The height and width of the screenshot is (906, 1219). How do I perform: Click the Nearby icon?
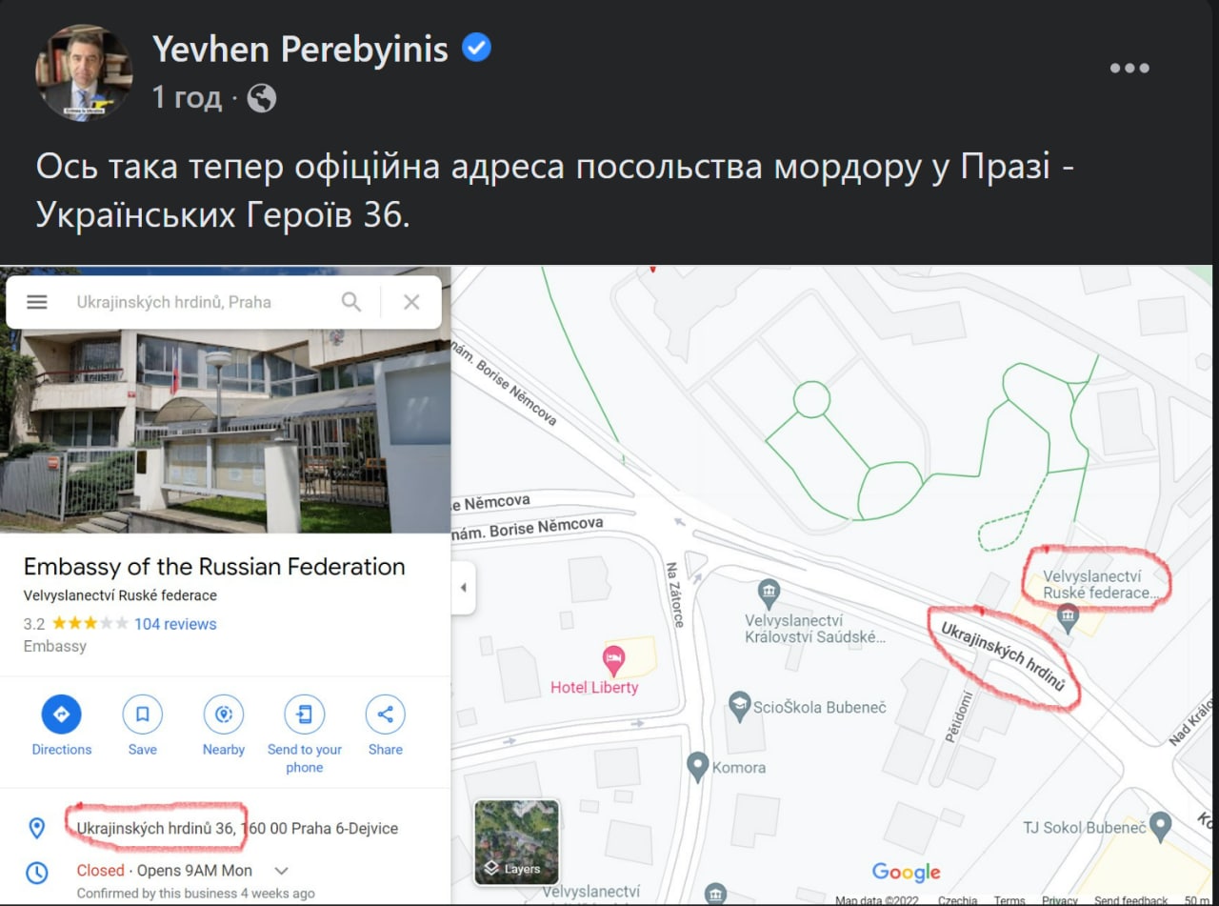[x=224, y=715]
